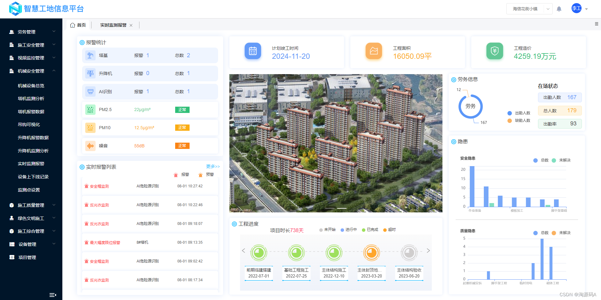Open the user menu caret beside avatar
The width and height of the screenshot is (601, 300).
[587, 9]
